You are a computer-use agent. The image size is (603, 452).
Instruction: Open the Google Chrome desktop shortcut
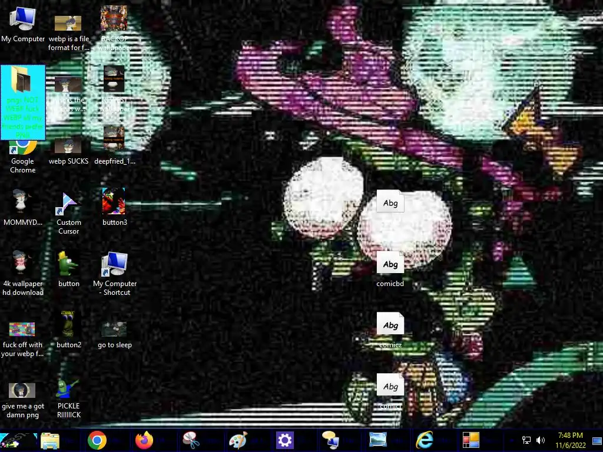[23, 155]
